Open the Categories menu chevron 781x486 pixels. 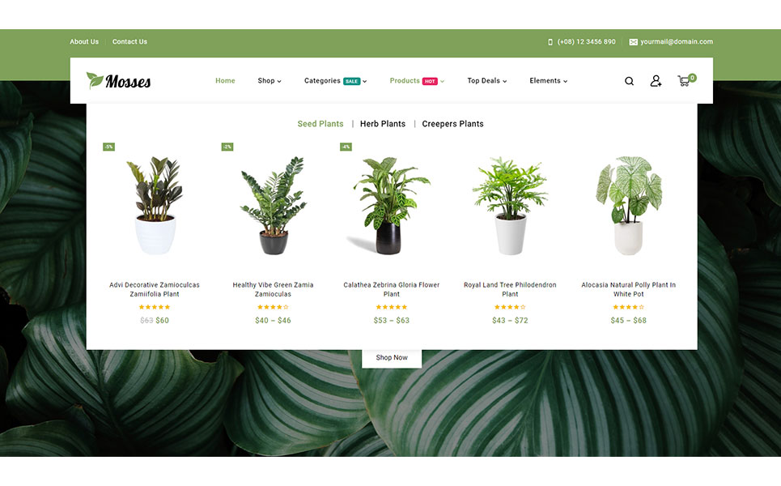click(364, 81)
